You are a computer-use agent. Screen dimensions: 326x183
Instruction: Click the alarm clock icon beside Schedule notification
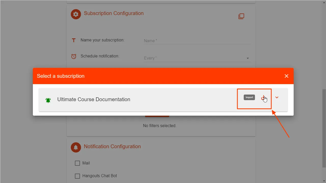[74, 56]
